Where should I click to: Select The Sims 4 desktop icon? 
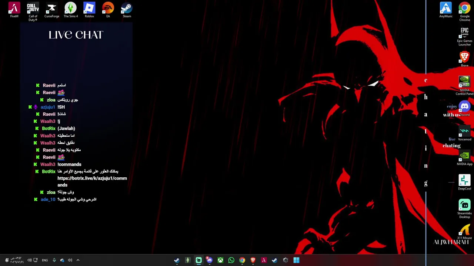pos(70,10)
